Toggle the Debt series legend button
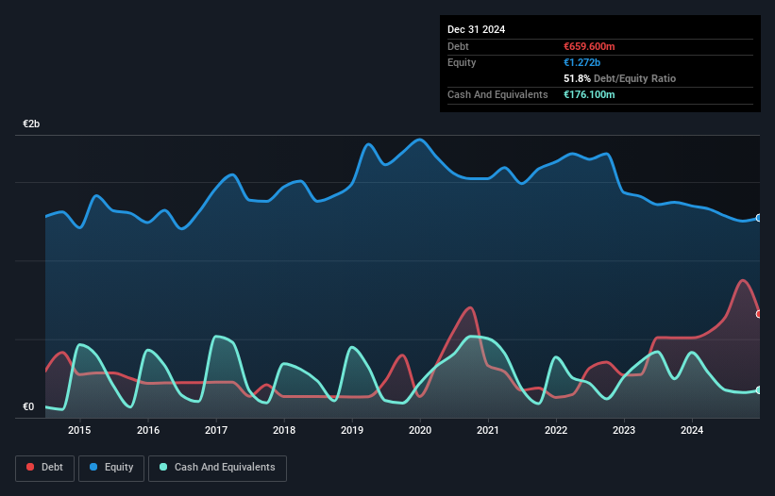The image size is (775, 496). (x=45, y=468)
